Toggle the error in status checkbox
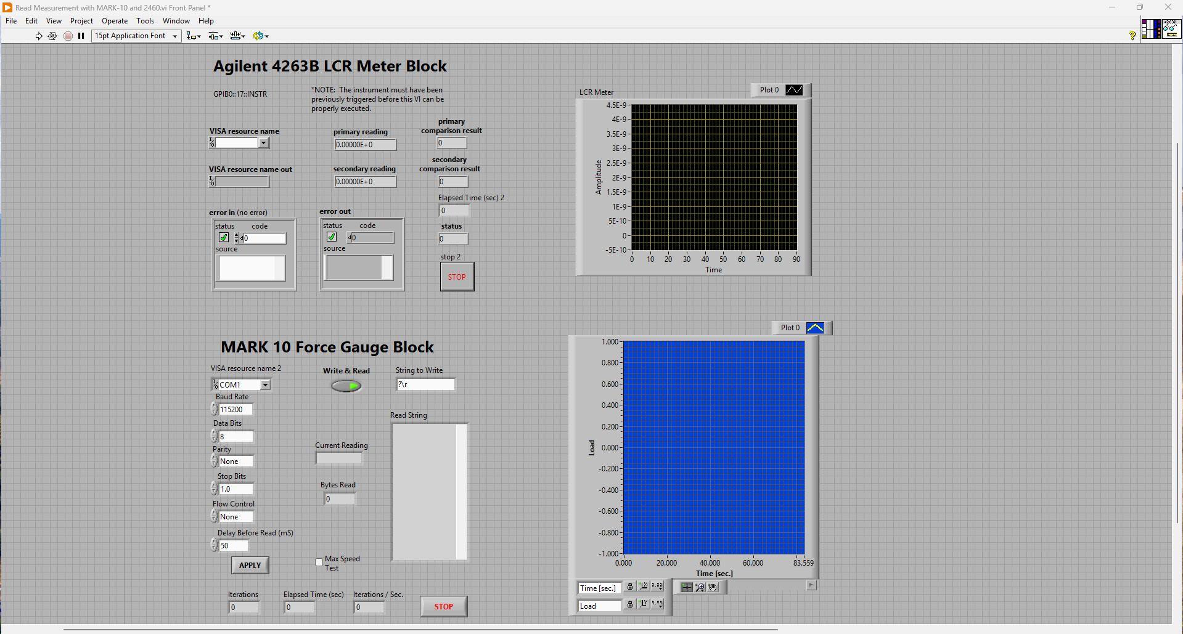 tap(224, 238)
